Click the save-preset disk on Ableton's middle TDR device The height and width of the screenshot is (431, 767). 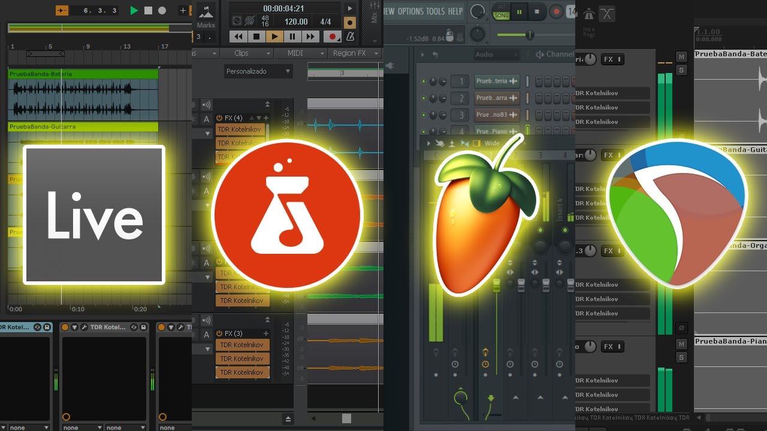pos(143,327)
